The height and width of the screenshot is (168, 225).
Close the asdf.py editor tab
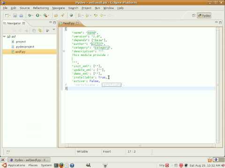coord(77,23)
